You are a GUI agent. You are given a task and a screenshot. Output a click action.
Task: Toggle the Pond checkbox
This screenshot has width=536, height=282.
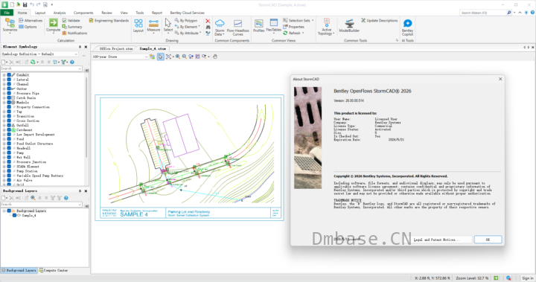tap(9, 139)
